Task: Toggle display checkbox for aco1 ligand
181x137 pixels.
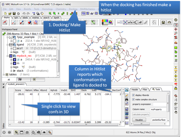Action: [14, 48]
